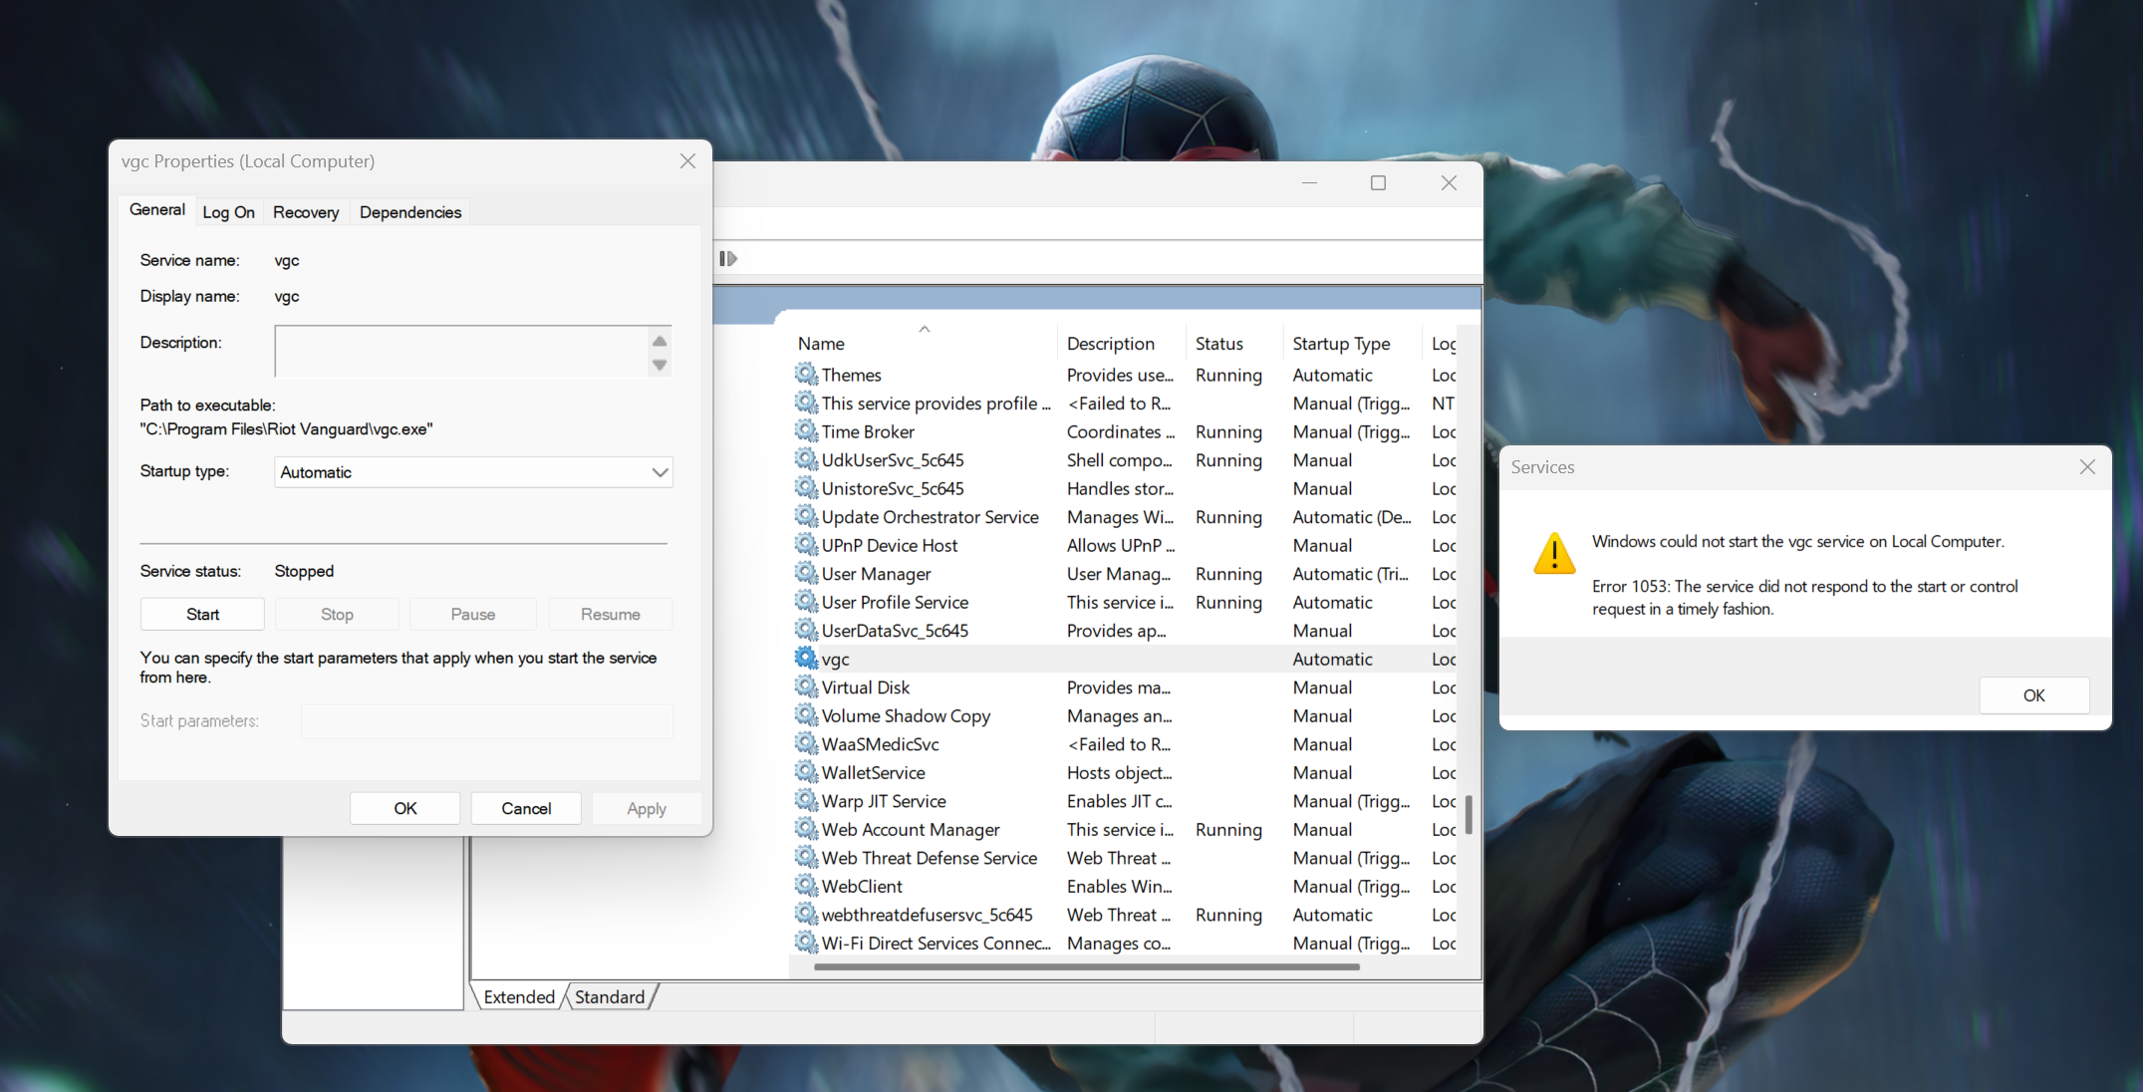Click the Resume button in vgc Properties
2143x1092 pixels.
pos(610,615)
